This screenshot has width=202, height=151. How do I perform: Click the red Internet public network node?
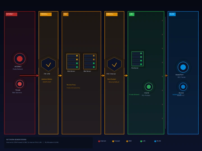click(20, 59)
